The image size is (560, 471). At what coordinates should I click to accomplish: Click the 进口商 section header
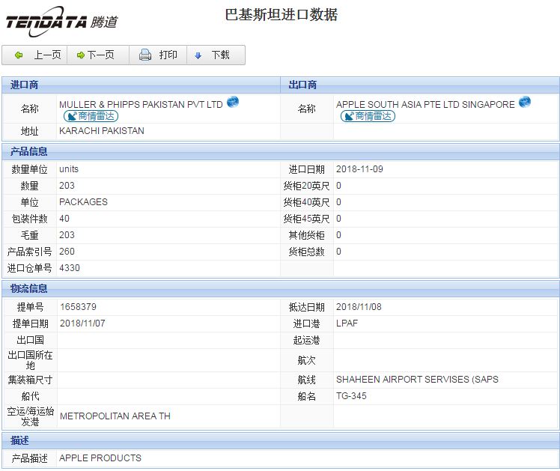pos(25,85)
